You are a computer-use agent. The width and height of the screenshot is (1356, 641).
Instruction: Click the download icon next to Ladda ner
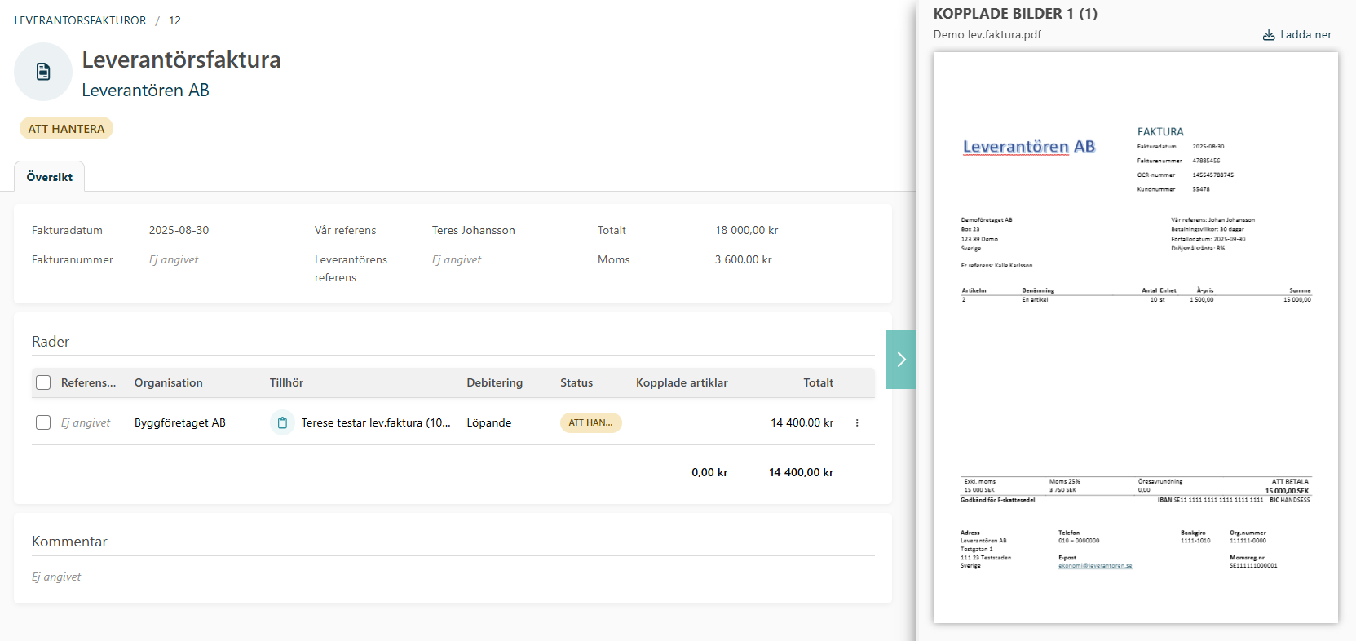tap(1268, 35)
